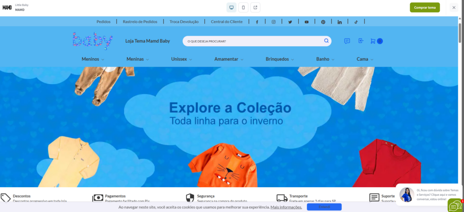Switch to desktop preview mode
The width and height of the screenshot is (464, 212).
tap(232, 7)
